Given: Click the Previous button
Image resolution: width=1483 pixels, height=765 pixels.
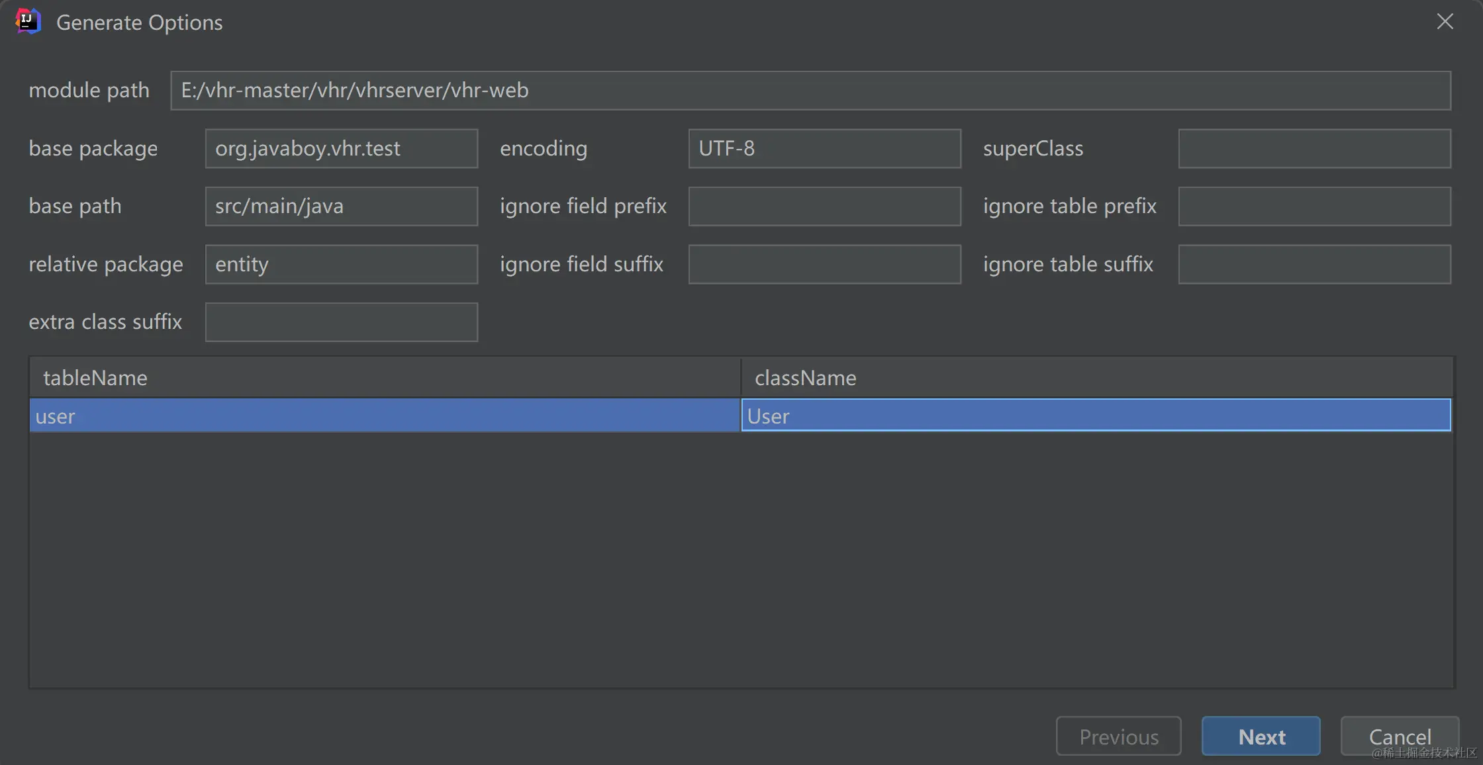Looking at the screenshot, I should pyautogui.click(x=1118, y=736).
